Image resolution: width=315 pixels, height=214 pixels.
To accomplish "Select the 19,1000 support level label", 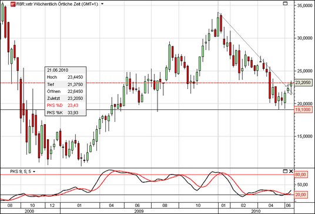I will (303, 109).
